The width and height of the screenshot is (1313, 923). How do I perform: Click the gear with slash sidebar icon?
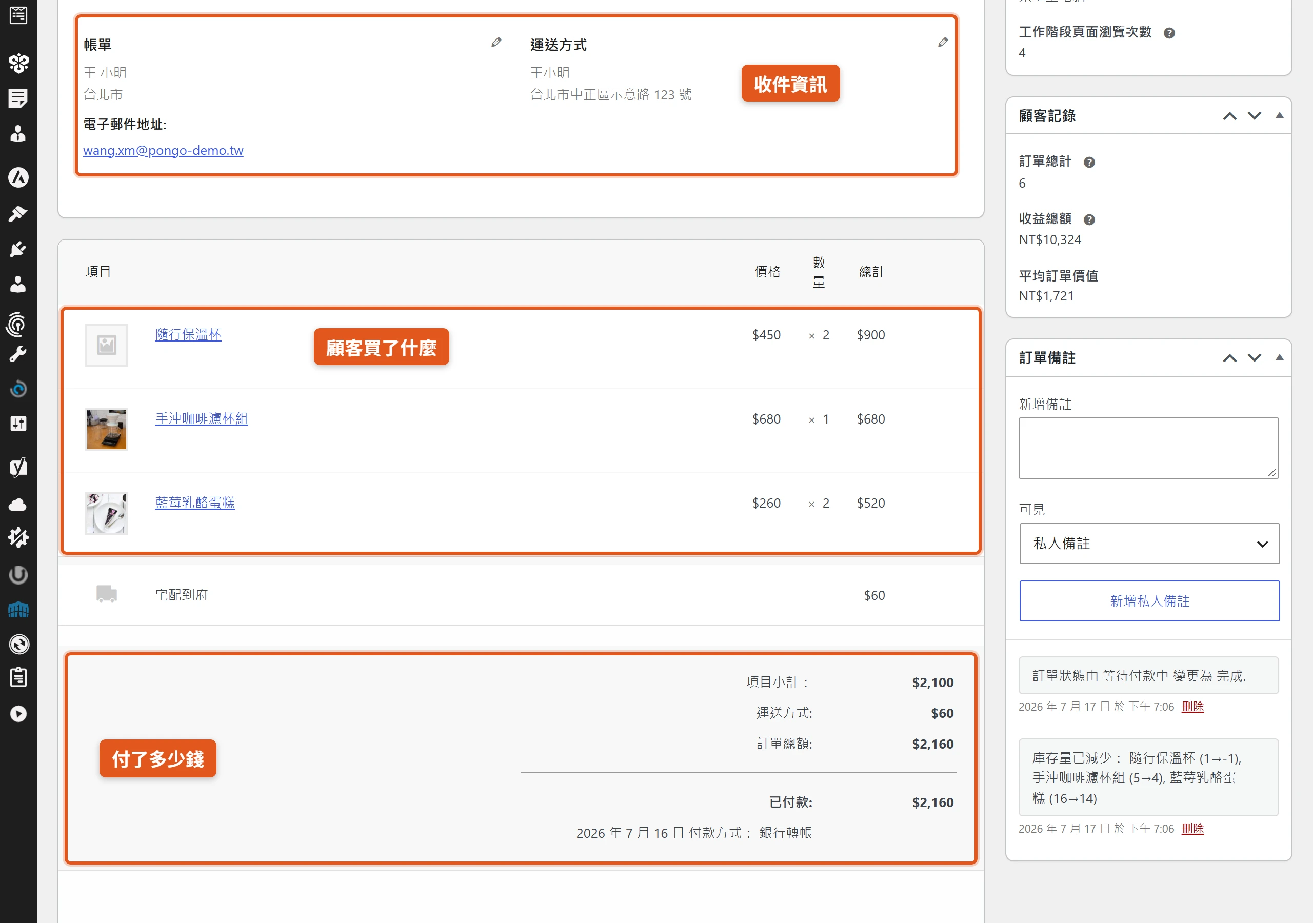tap(18, 538)
